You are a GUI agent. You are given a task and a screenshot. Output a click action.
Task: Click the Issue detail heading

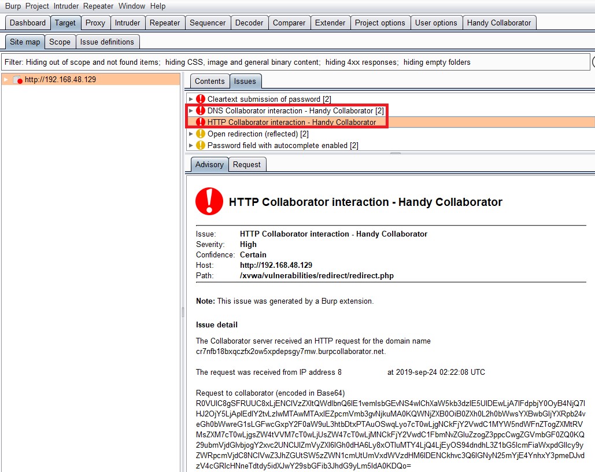coord(217,325)
